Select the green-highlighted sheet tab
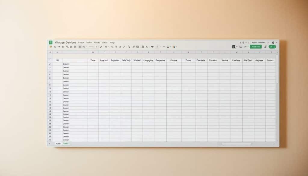The image size is (308, 176). coord(66,144)
